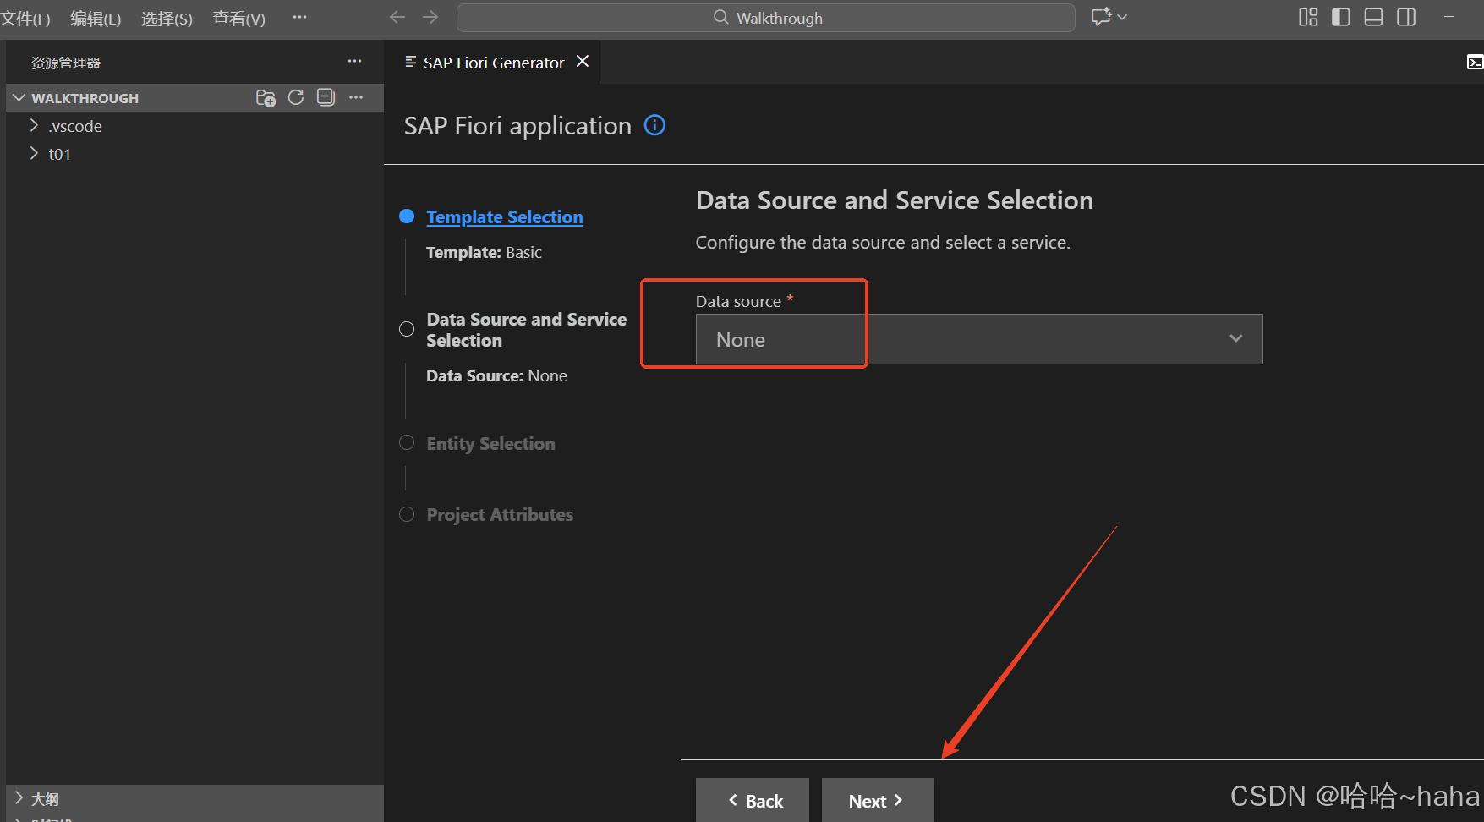The height and width of the screenshot is (822, 1484).
Task: Click the 'Data Source: None' summary text
Action: pyautogui.click(x=496, y=375)
